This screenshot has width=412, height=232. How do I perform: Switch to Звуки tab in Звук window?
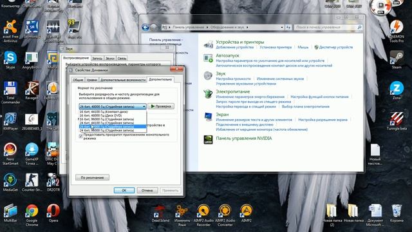coord(110,59)
